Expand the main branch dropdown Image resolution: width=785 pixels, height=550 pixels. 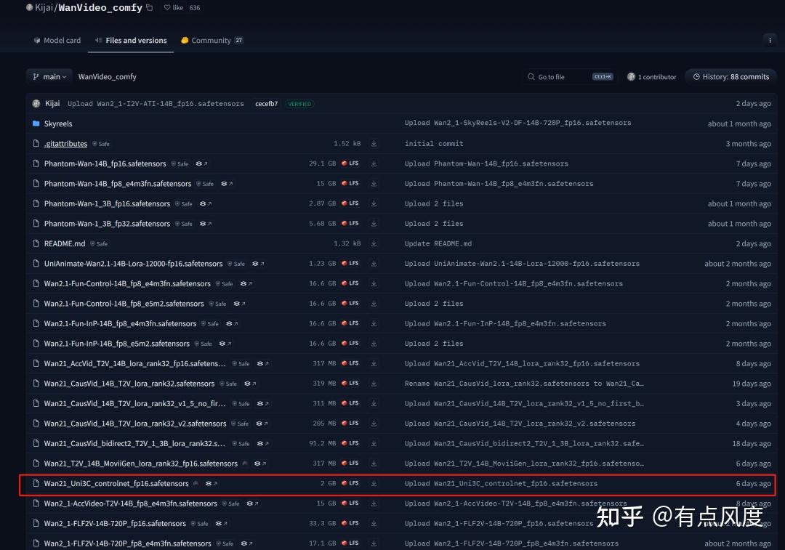point(49,76)
